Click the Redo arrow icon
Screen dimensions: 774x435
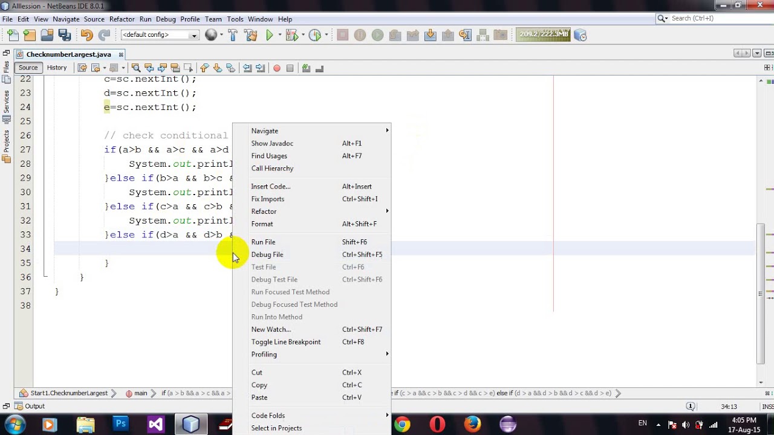[x=104, y=35]
